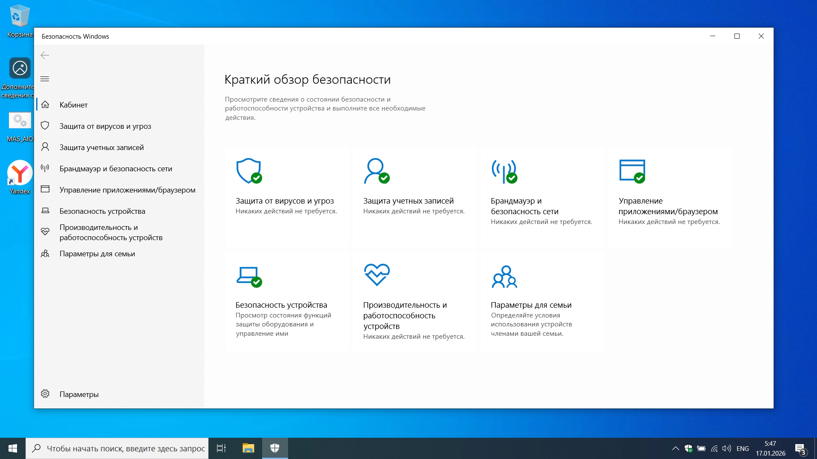Open the ENG language switcher in tray
Screen dimensions: 817x459
743,448
